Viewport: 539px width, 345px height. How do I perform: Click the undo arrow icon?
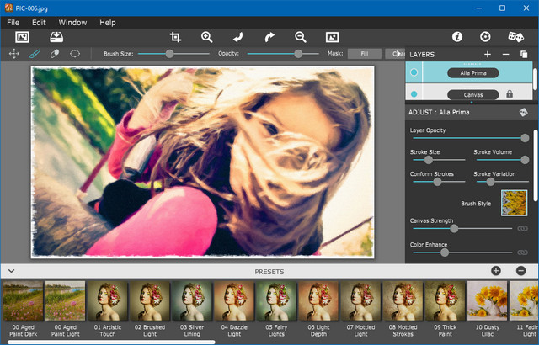[x=238, y=37]
